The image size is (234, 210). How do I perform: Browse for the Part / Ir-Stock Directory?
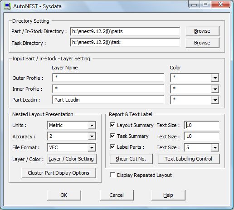click(202, 31)
